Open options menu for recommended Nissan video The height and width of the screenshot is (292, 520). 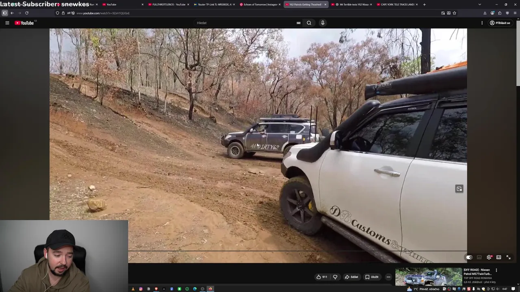(x=496, y=270)
